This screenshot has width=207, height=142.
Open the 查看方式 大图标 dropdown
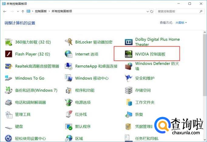(x=181, y=23)
